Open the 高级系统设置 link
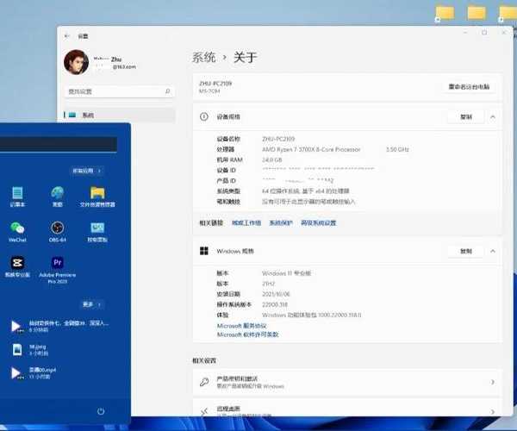 click(319, 223)
